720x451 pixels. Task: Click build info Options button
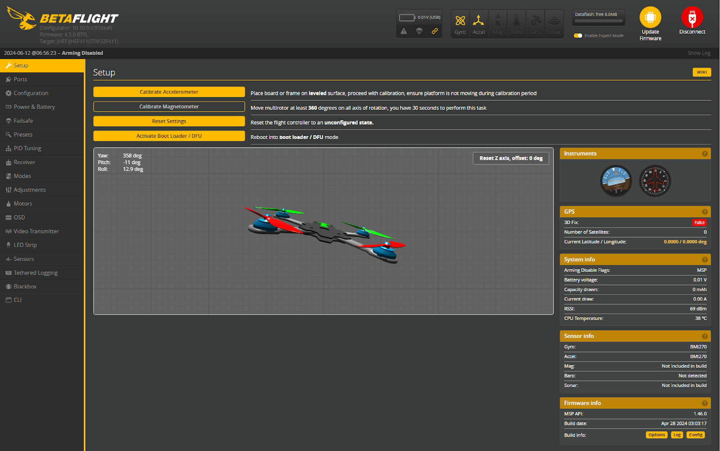point(657,435)
